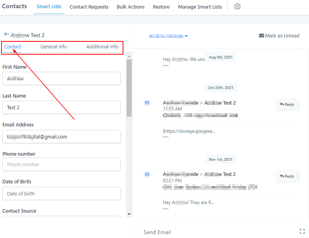Open Bulk Actions in top navigation
Image resolution: width=309 pixels, height=238 pixels.
click(130, 7)
